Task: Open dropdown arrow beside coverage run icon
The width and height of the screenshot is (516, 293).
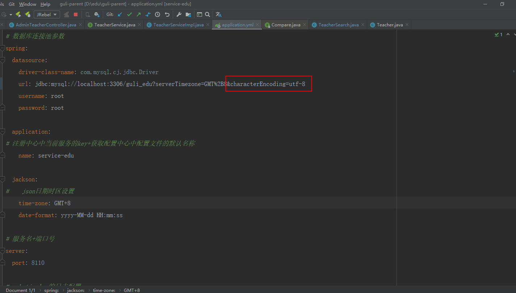Action: click(x=11, y=15)
